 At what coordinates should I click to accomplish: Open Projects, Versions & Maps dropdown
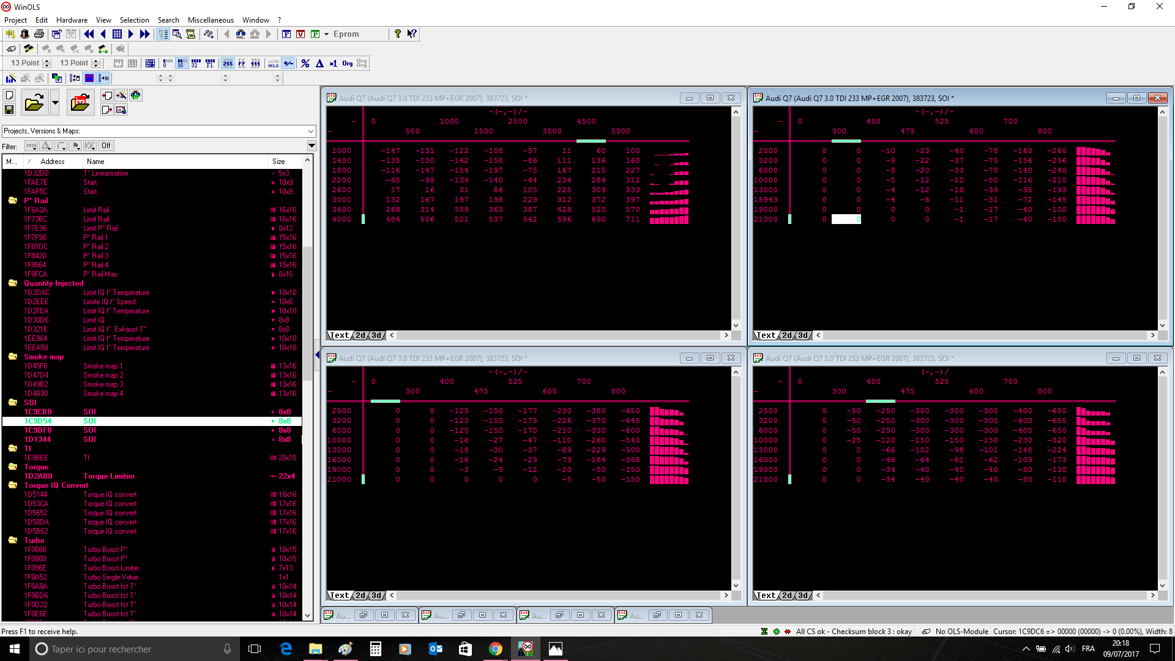311,131
